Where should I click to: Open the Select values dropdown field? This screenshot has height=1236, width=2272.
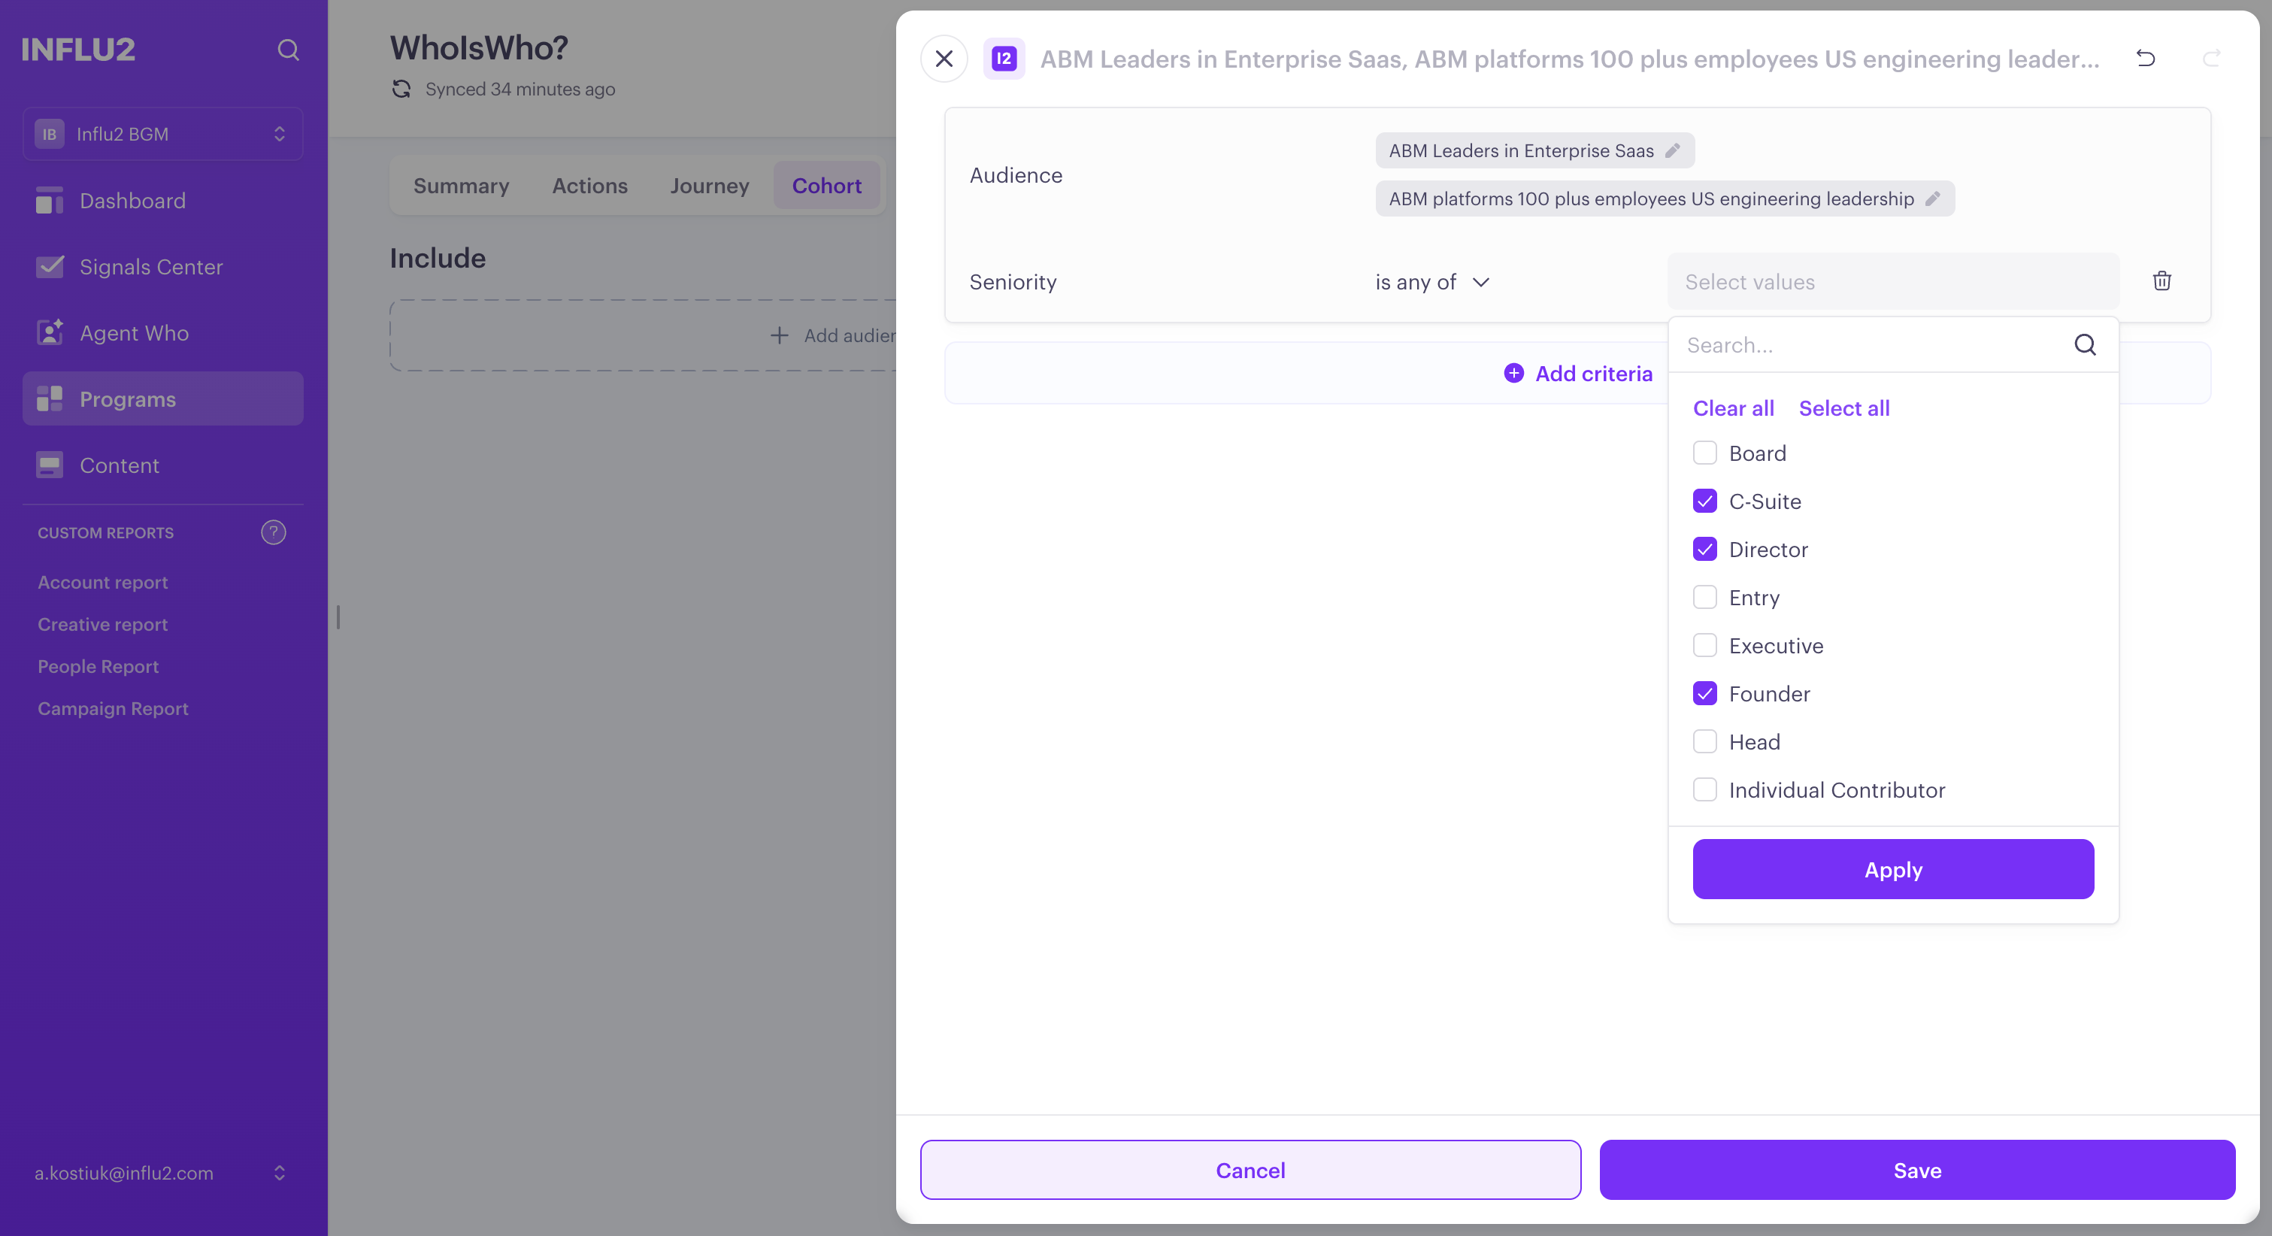click(x=1893, y=283)
